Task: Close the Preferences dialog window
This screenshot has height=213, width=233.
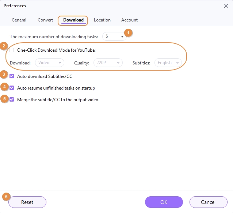Action: click(x=225, y=6)
